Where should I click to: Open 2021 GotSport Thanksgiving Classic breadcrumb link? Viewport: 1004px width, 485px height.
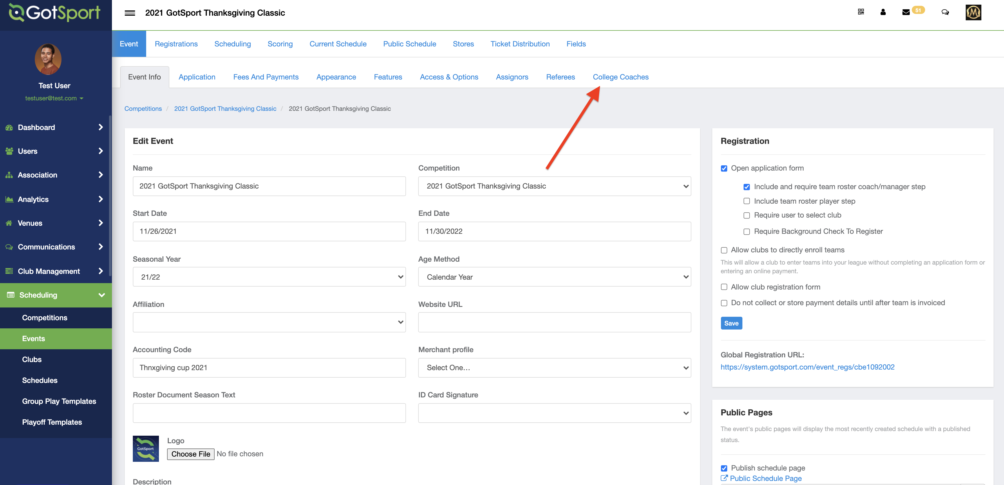click(225, 108)
